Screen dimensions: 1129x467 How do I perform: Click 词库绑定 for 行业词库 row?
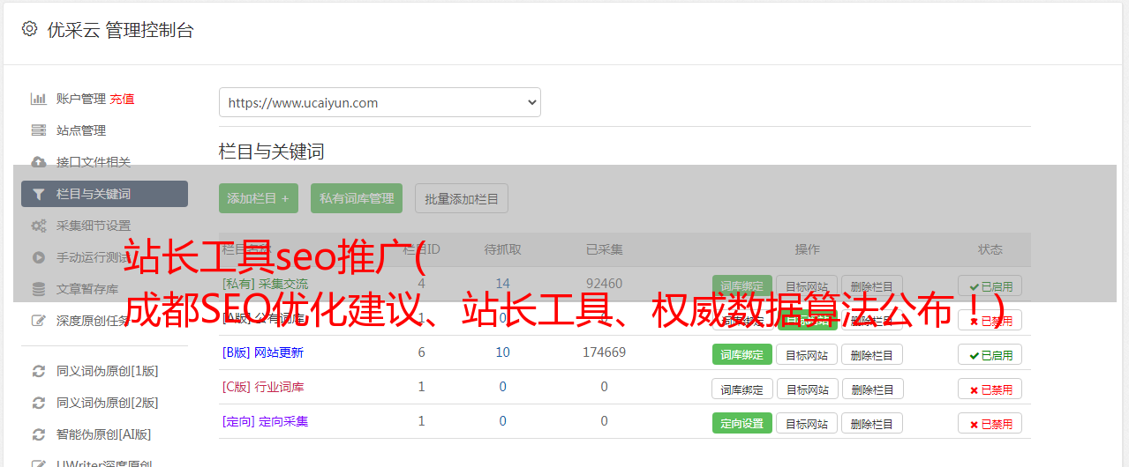pyautogui.click(x=741, y=389)
